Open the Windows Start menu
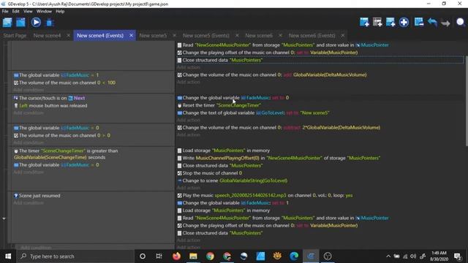The height and width of the screenshot is (263, 468). 8,256
